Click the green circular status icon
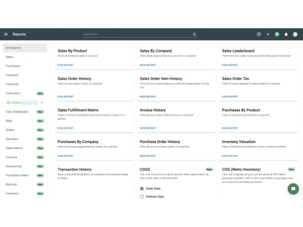Image resolution: width=303 pixels, height=227 pixels. click(x=277, y=35)
